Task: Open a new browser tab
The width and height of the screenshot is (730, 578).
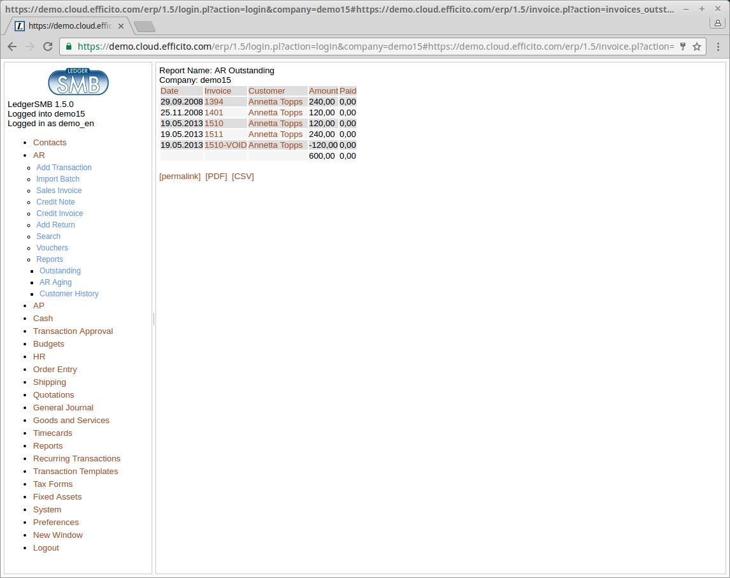Action: pos(145,26)
